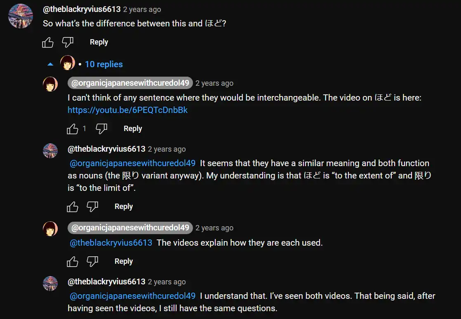Open @theblackryvius6613 username on top comment

click(82, 9)
